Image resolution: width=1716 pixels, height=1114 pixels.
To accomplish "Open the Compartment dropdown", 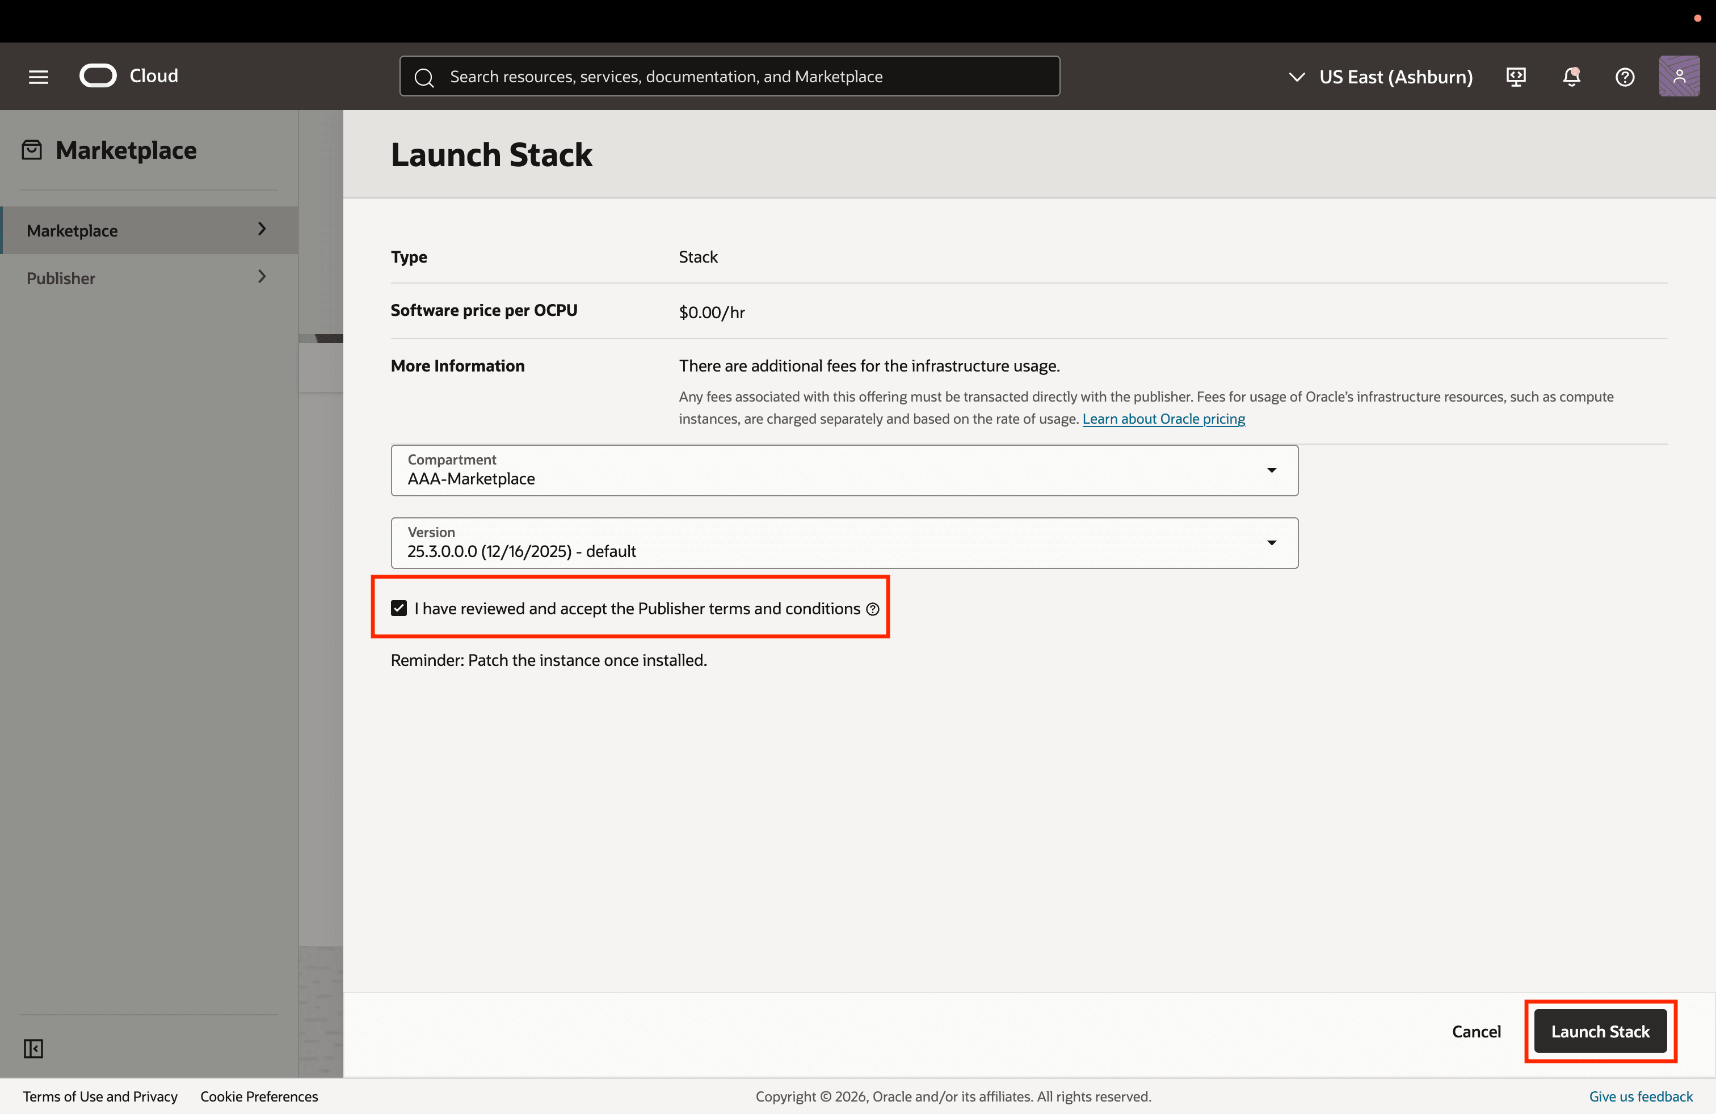I will pyautogui.click(x=1272, y=470).
